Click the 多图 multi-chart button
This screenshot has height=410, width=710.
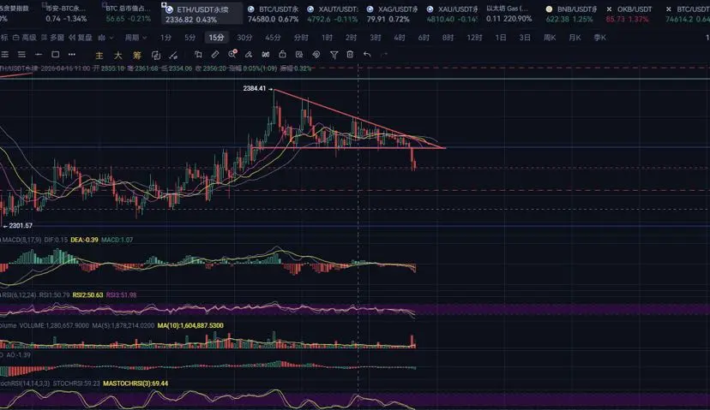(x=53, y=38)
